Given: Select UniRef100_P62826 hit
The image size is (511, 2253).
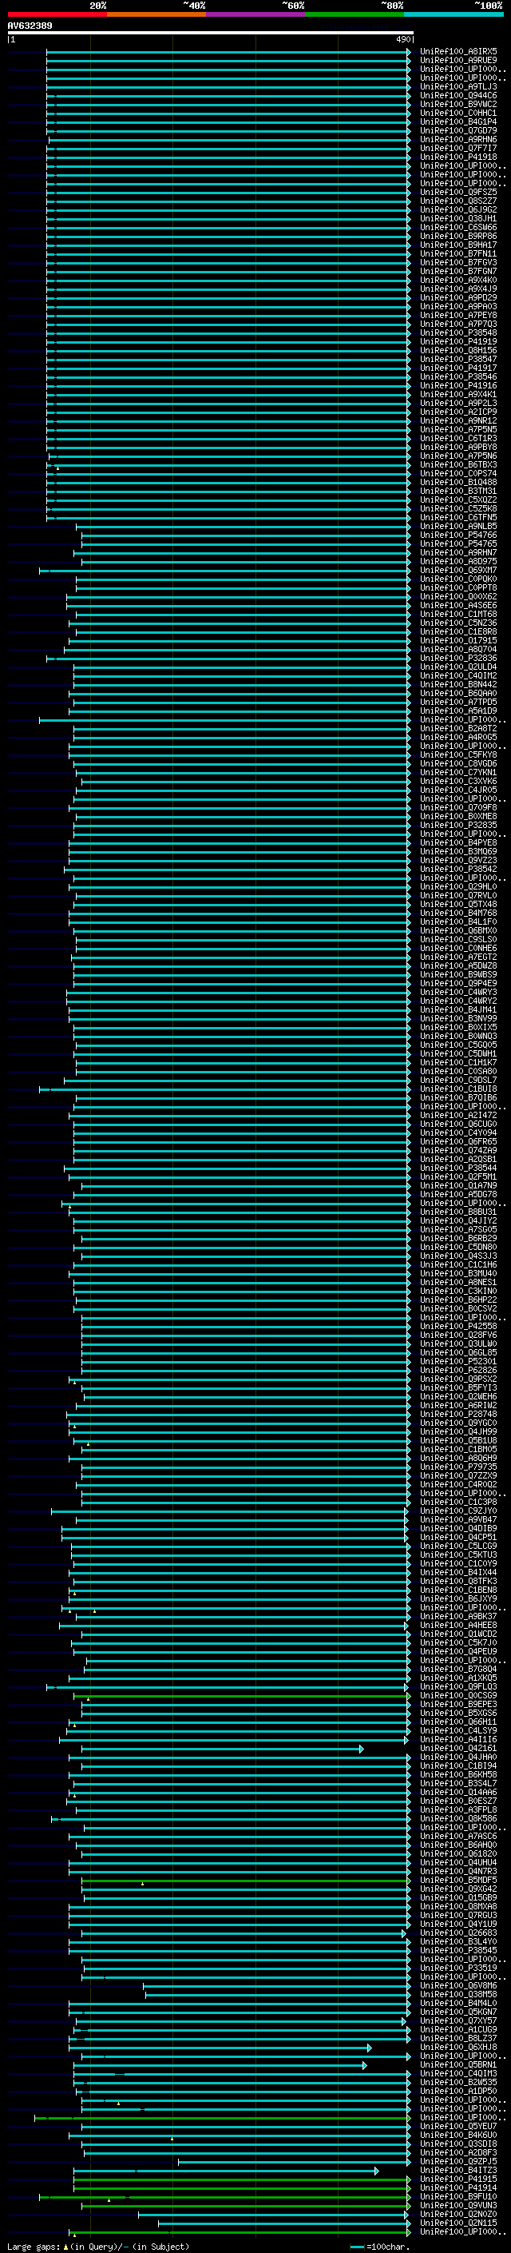Looking at the screenshot, I should 458,1370.
